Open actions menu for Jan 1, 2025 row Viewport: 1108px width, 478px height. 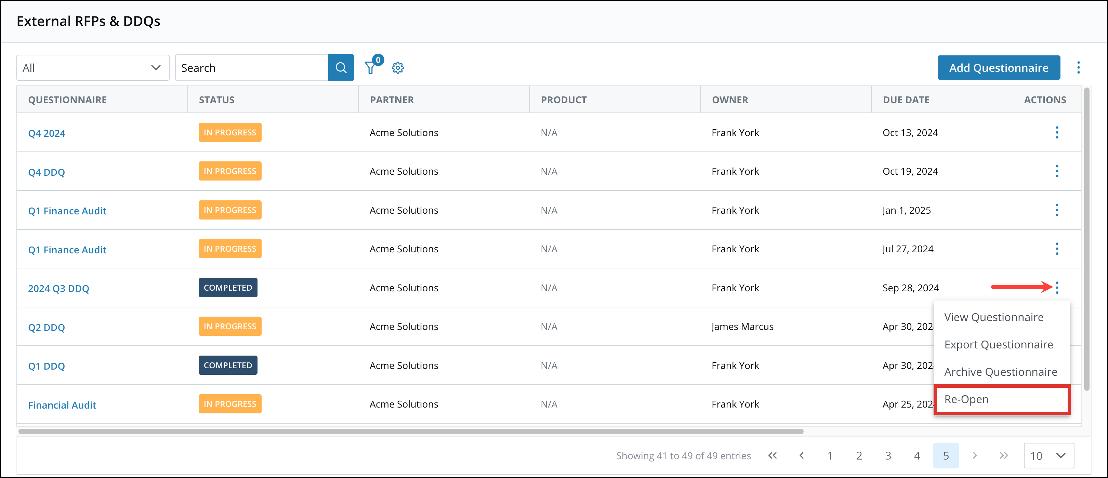point(1057,210)
